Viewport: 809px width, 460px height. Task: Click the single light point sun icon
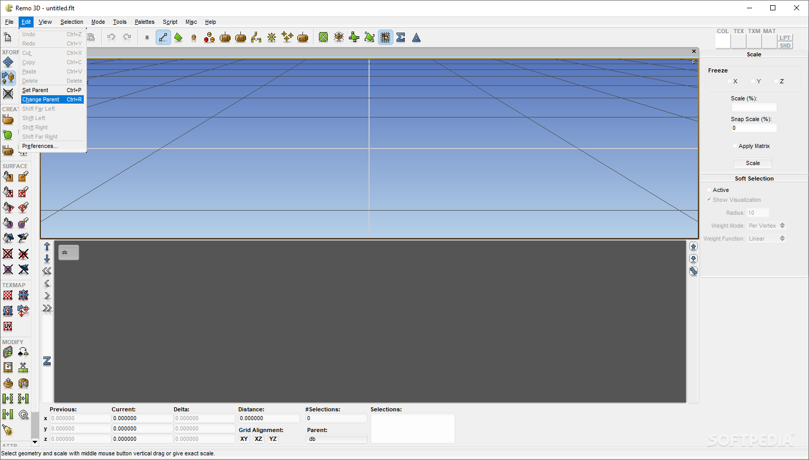(272, 37)
